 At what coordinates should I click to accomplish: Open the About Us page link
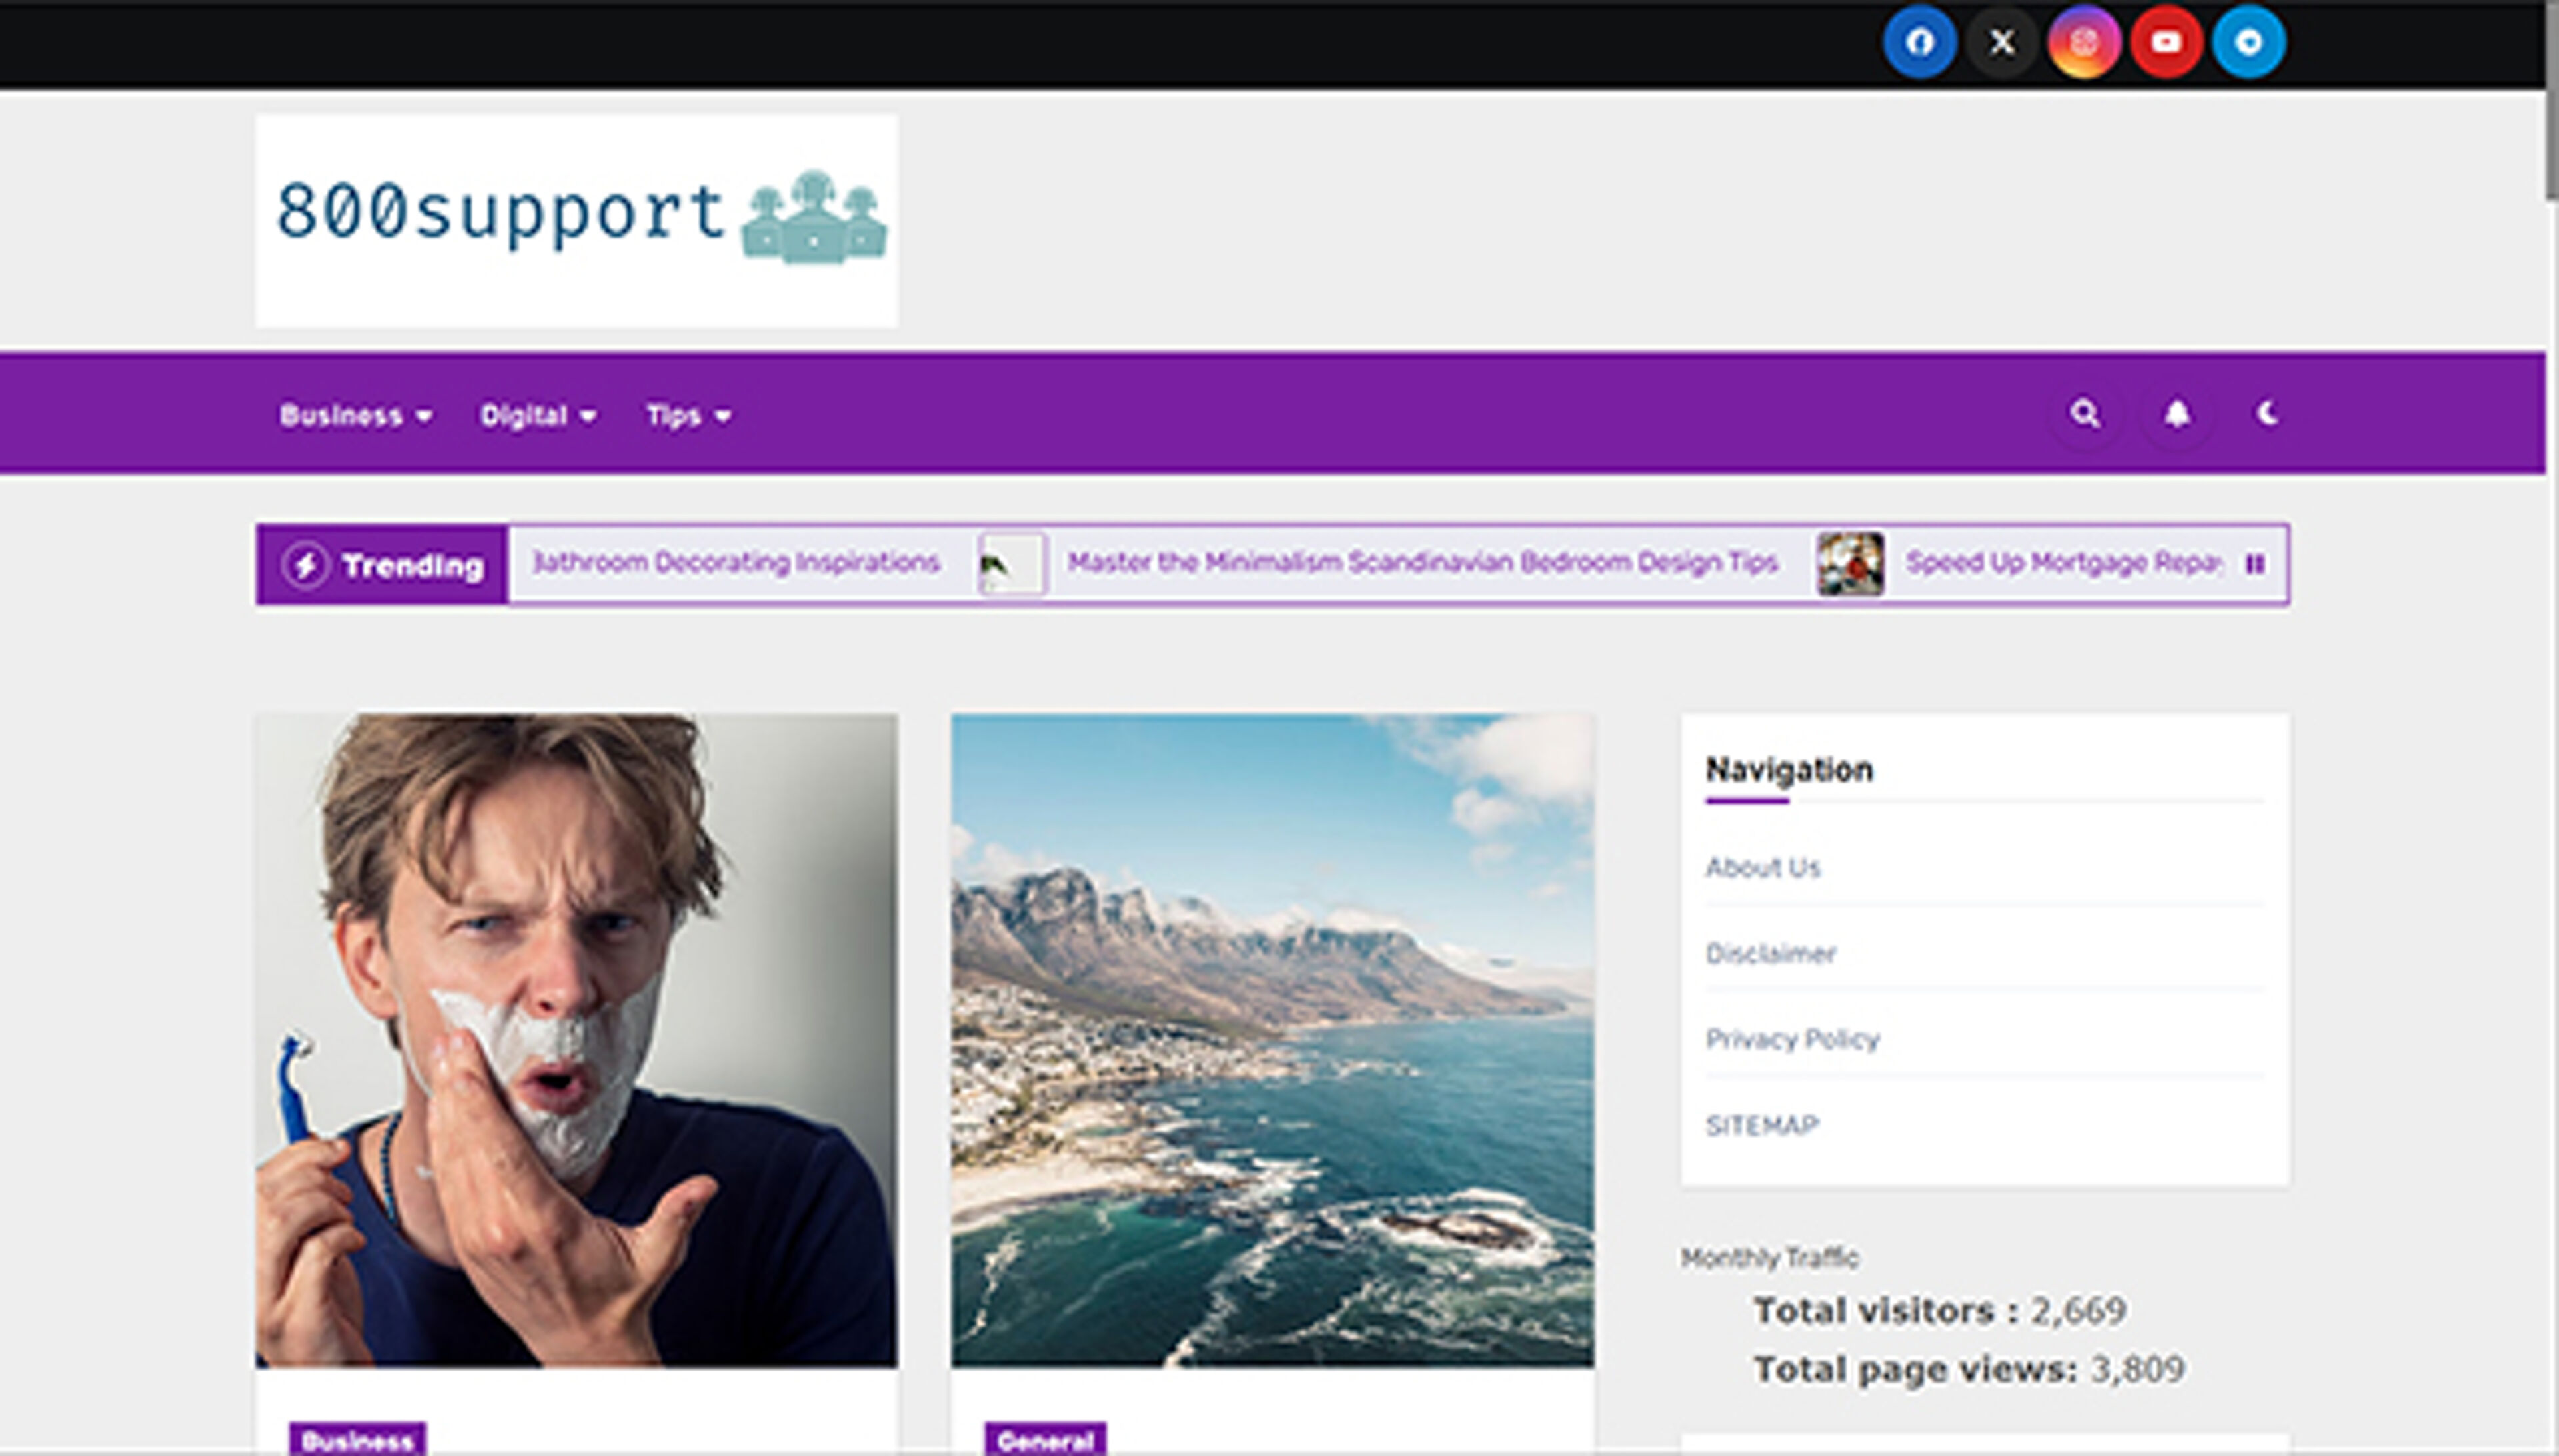tap(1764, 868)
